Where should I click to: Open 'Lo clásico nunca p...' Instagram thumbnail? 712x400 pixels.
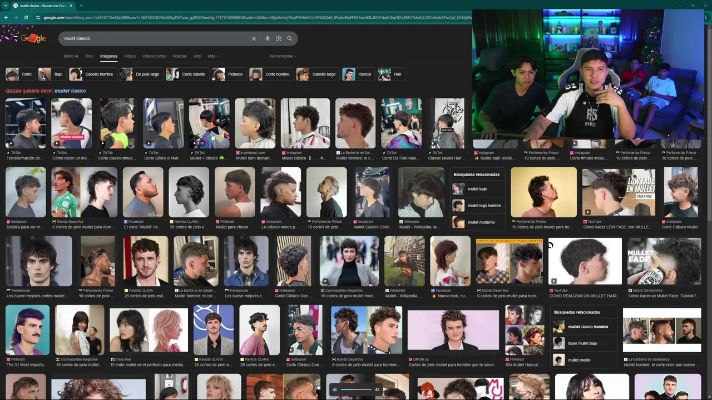pos(281,192)
